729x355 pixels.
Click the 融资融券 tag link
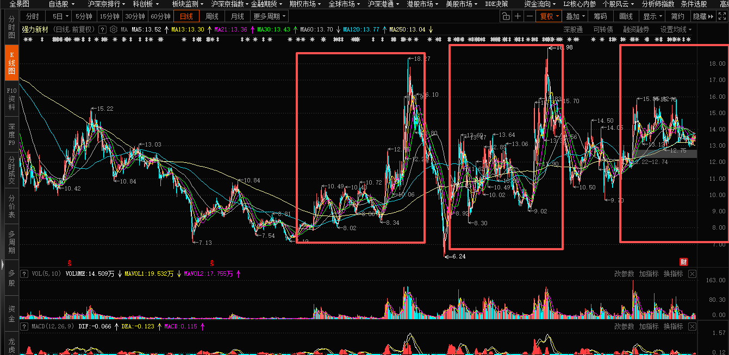tap(636, 29)
